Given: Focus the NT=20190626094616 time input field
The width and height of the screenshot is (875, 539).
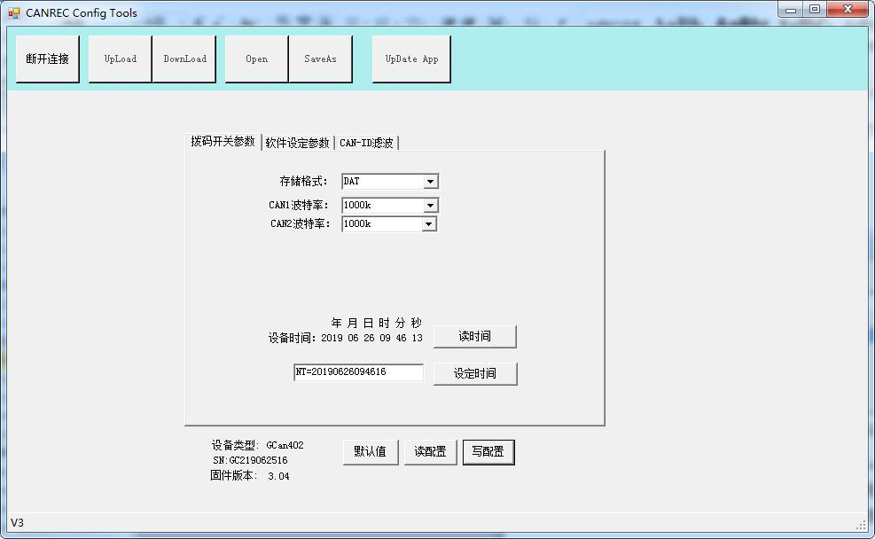Looking at the screenshot, I should tap(358, 372).
